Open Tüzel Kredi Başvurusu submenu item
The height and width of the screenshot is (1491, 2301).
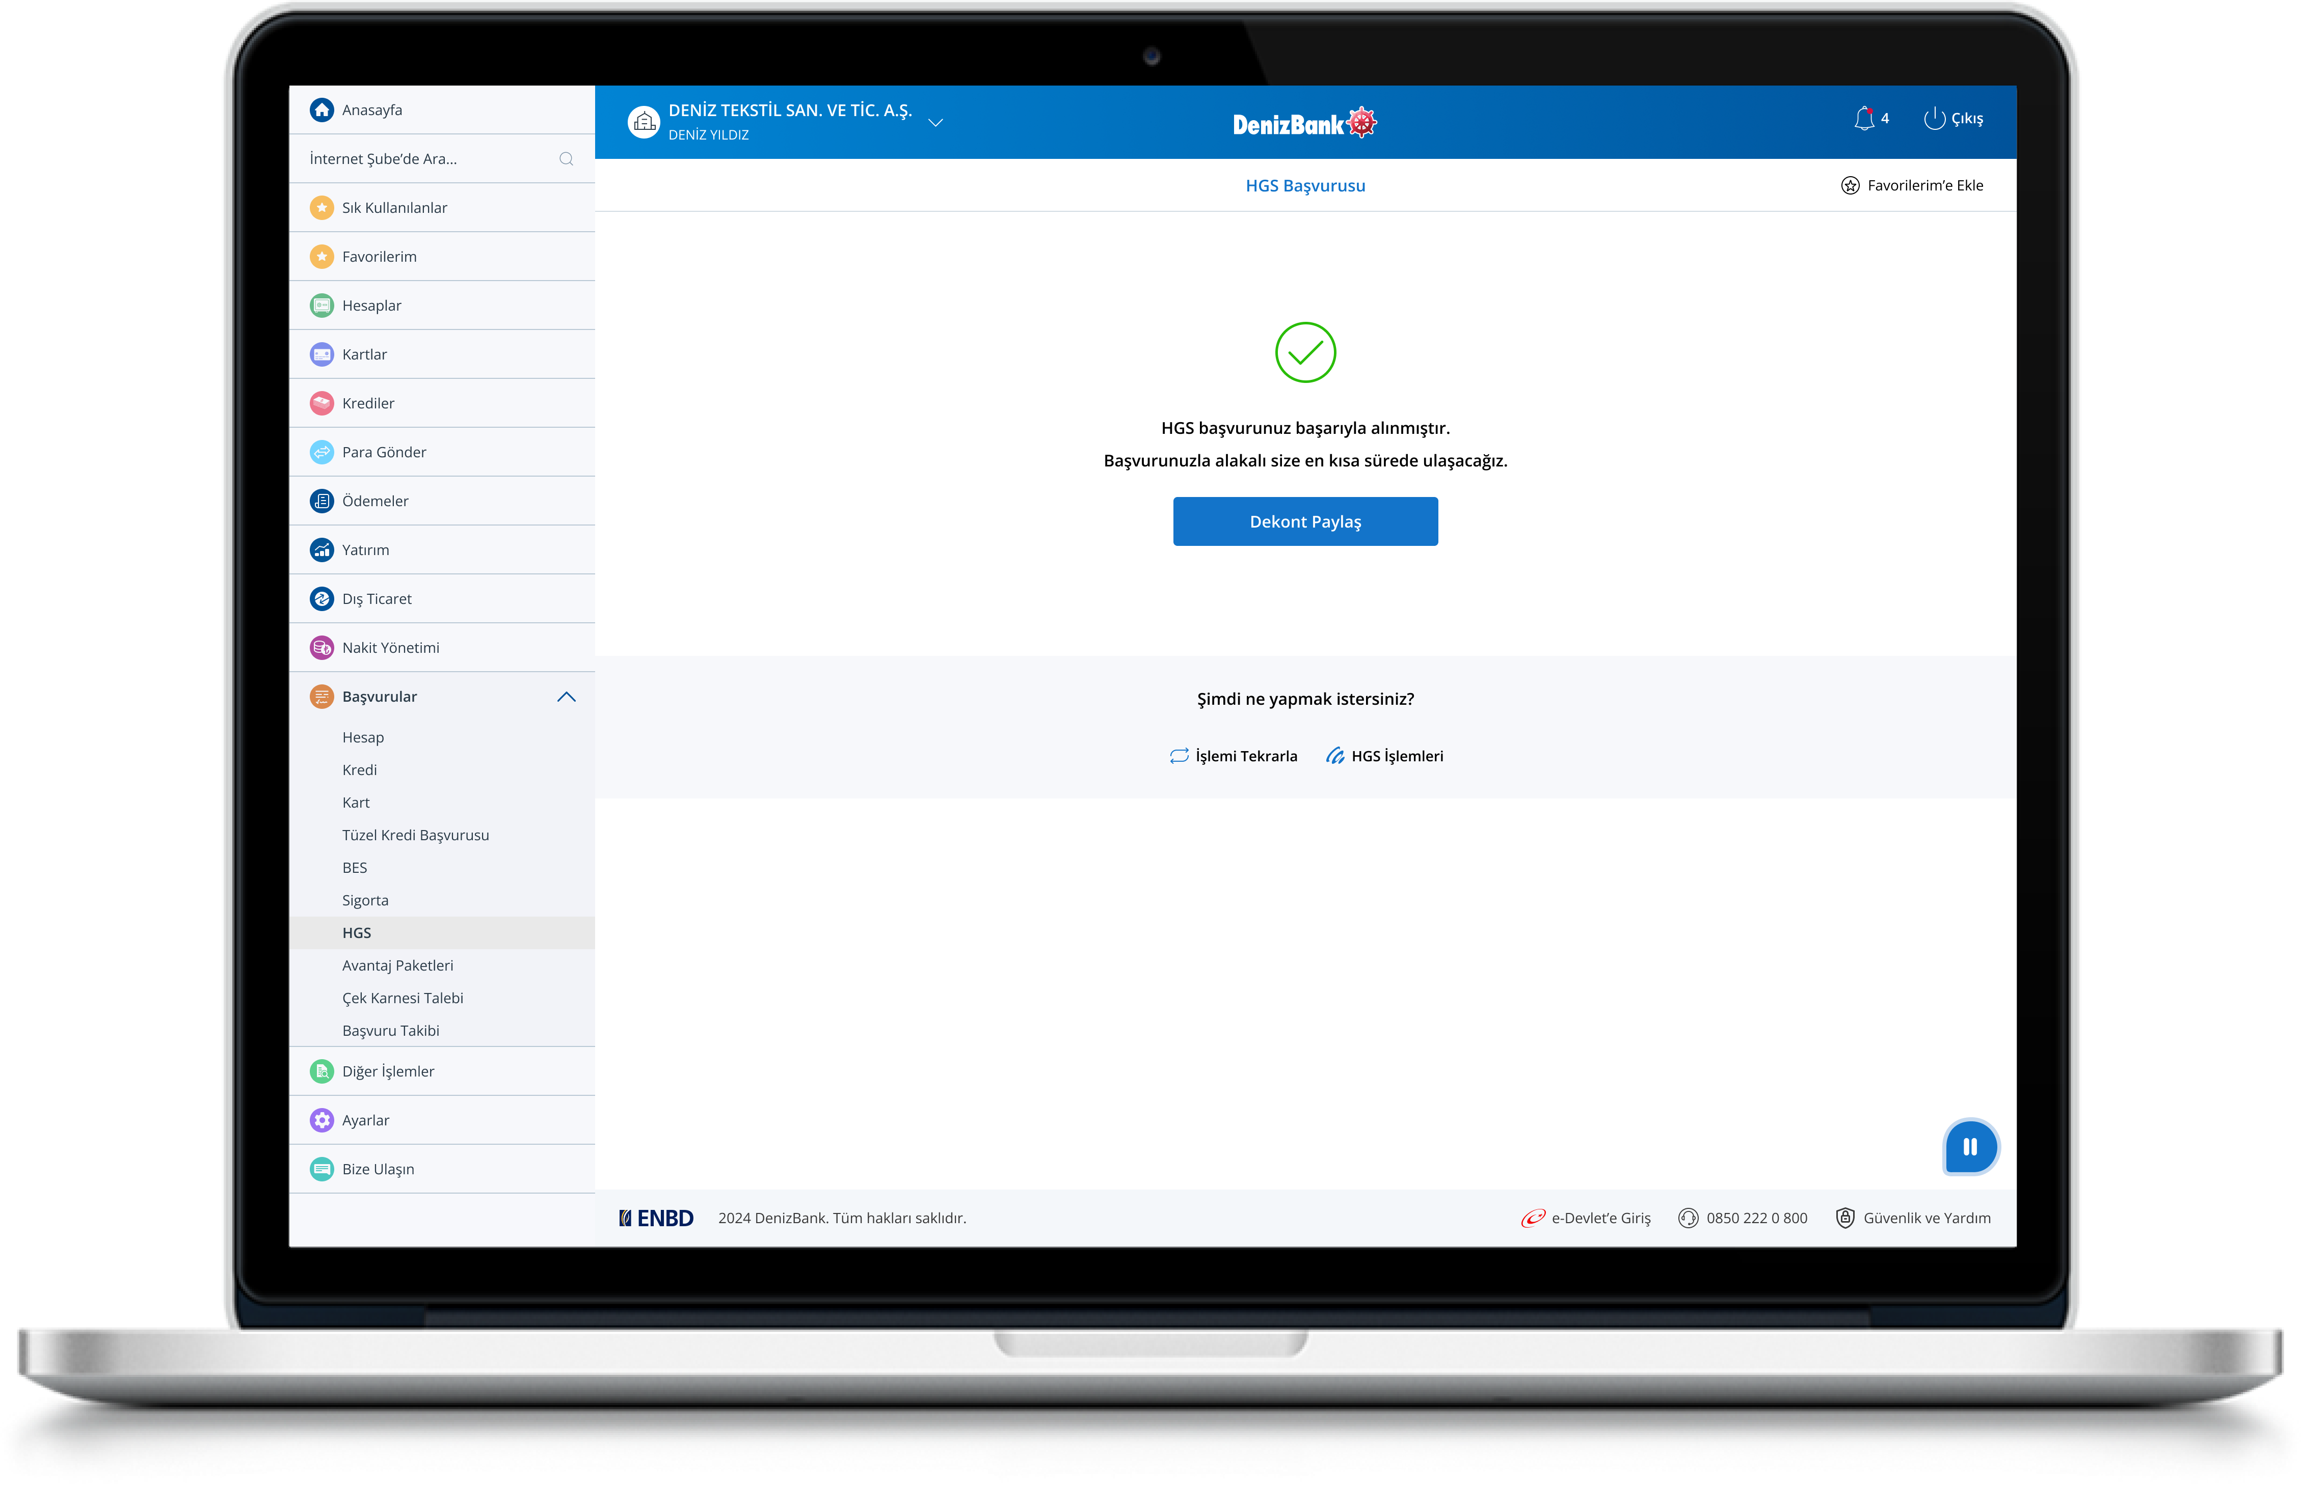416,836
